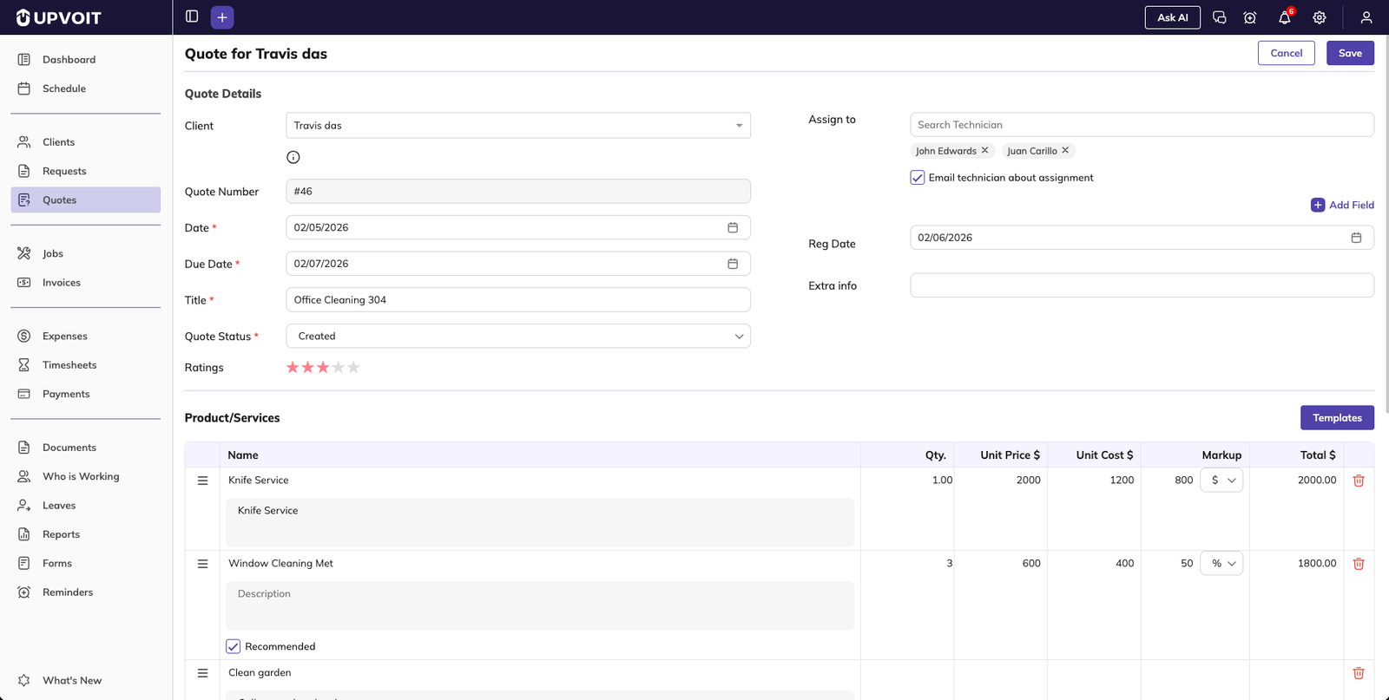The height and width of the screenshot is (700, 1389).
Task: Expand the Quote Status dropdown
Action: [517, 337]
